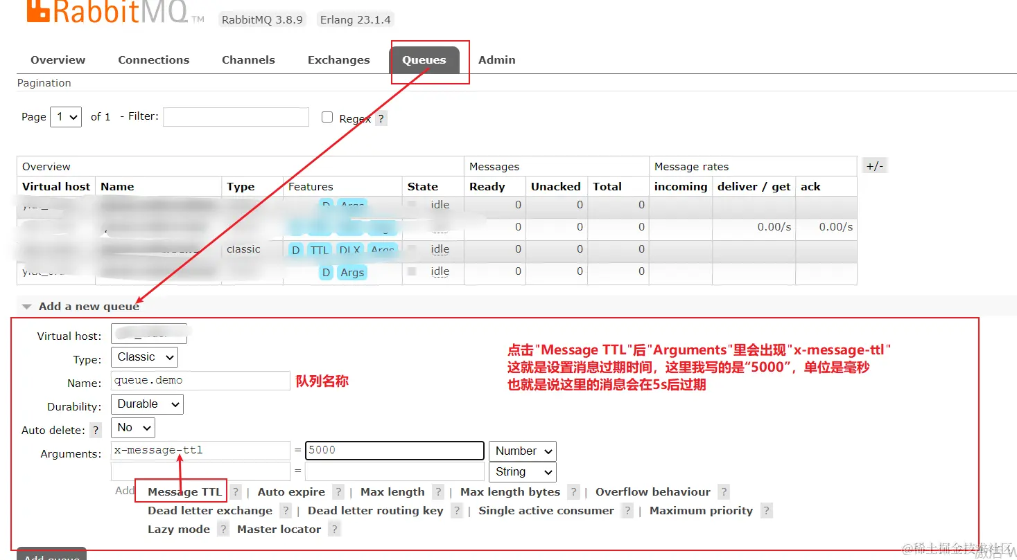Click the empty second argument value field
The image size is (1017, 560).
coord(394,471)
